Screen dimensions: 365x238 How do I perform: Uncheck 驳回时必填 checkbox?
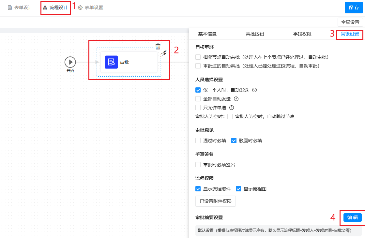[x=234, y=141]
